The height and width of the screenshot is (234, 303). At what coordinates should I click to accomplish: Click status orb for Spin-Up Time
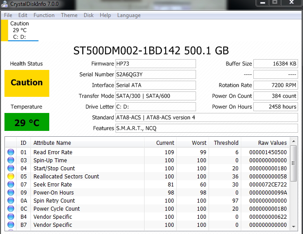pyautogui.click(x=11, y=160)
